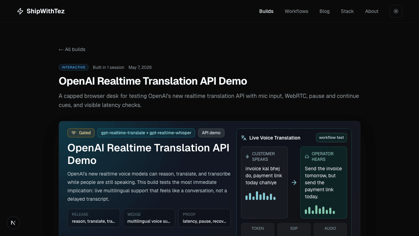Open the Builds nav item
The width and height of the screenshot is (419, 236).
coord(266,11)
